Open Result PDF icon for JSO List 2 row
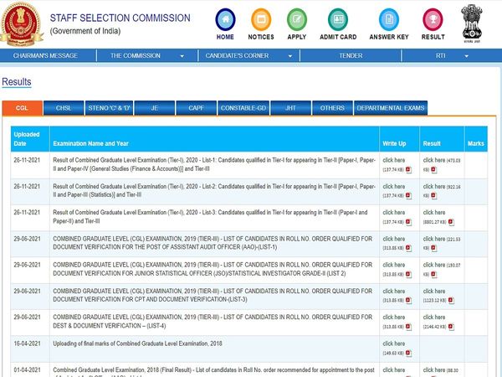502x377 pixels. (x=433, y=275)
